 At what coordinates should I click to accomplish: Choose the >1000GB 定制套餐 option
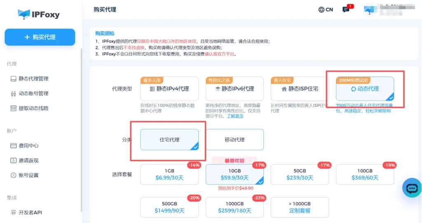click(300, 207)
